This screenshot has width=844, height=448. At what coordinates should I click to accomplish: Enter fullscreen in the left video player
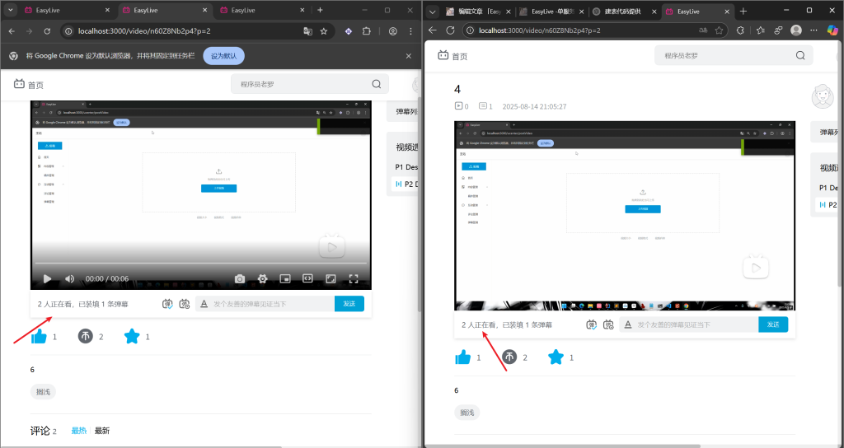click(354, 279)
